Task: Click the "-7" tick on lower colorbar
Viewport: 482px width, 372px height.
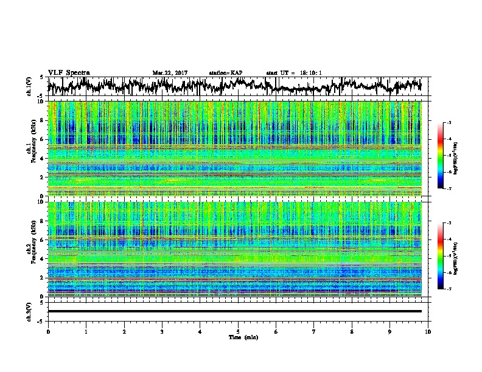Action: [449, 289]
